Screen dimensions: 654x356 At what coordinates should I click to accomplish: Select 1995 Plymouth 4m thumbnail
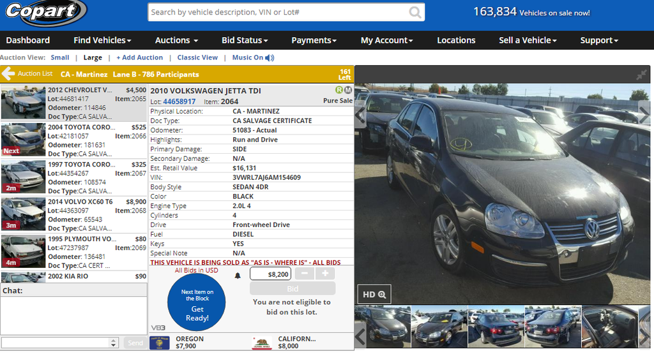[23, 251]
